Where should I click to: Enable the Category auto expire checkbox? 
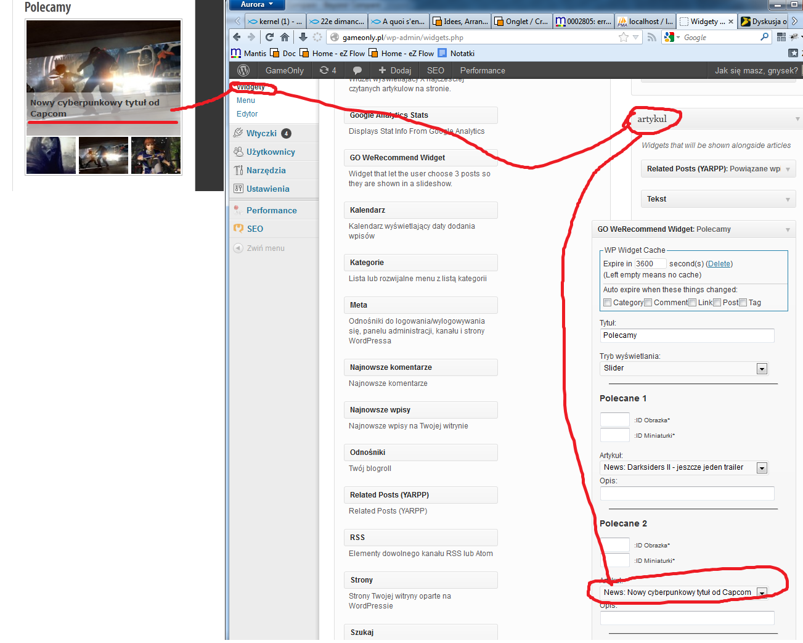pyautogui.click(x=608, y=303)
